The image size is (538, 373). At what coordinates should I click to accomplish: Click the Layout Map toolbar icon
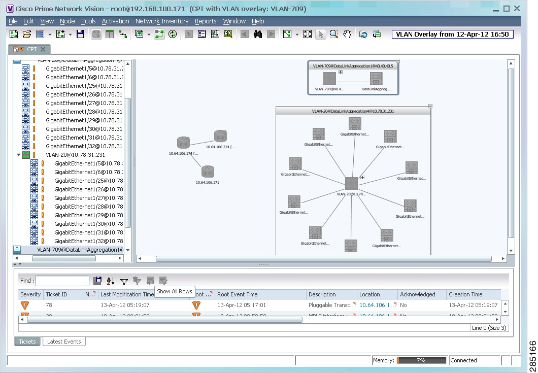pos(287,34)
